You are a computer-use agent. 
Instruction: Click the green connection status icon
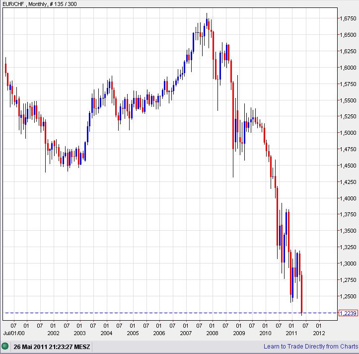tap(5, 346)
